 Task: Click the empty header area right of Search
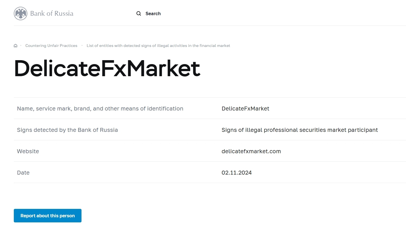click(282, 13)
